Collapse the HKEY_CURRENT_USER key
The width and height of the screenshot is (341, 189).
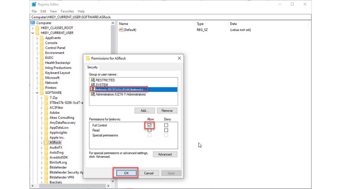tap(33, 33)
